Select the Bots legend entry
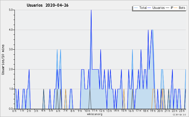Screen dimensions: 189x117 (x=180, y=8)
